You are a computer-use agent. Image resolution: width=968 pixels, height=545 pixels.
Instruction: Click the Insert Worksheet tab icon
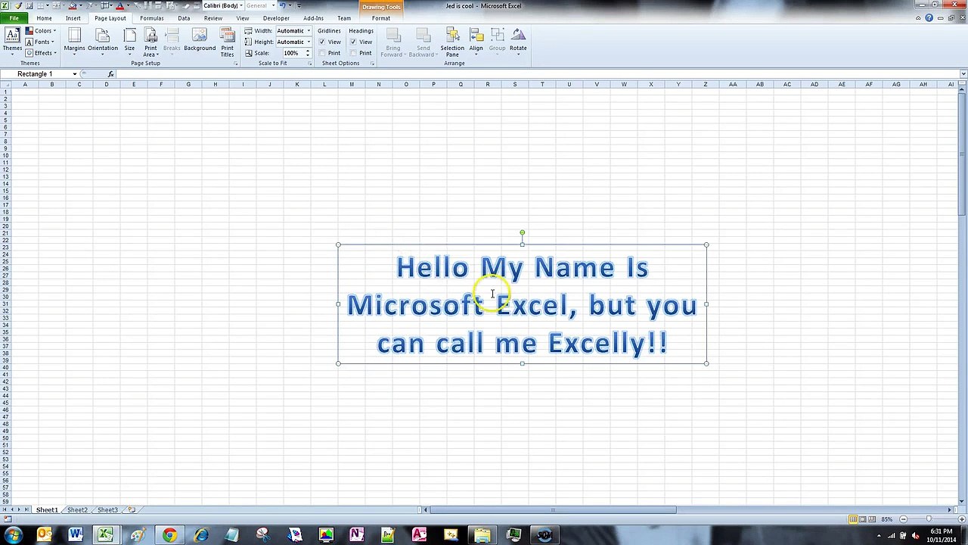point(132,510)
